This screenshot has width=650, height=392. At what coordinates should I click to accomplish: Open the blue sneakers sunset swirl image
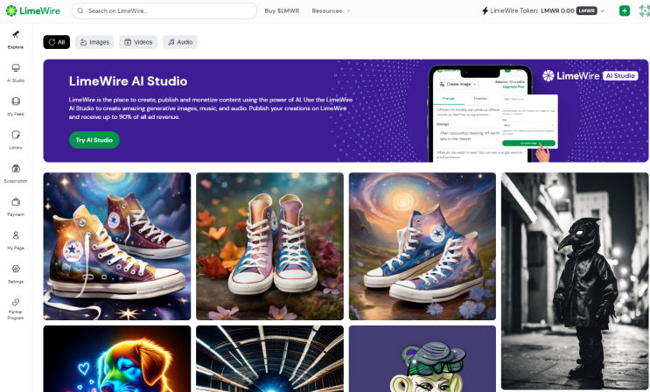(x=423, y=247)
